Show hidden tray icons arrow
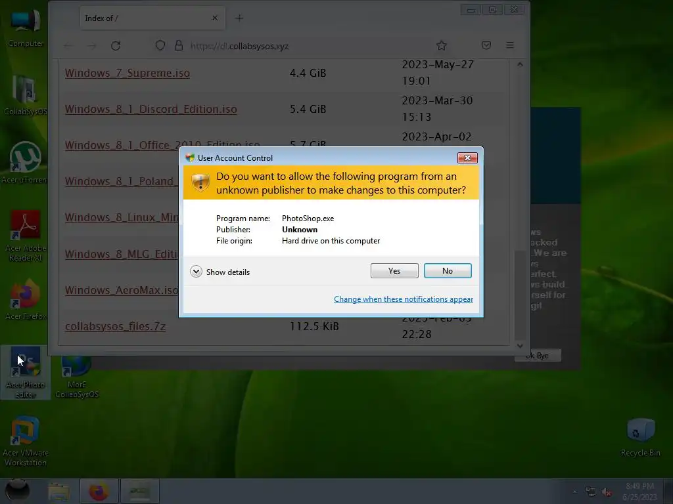The image size is (673, 504). [x=574, y=492]
